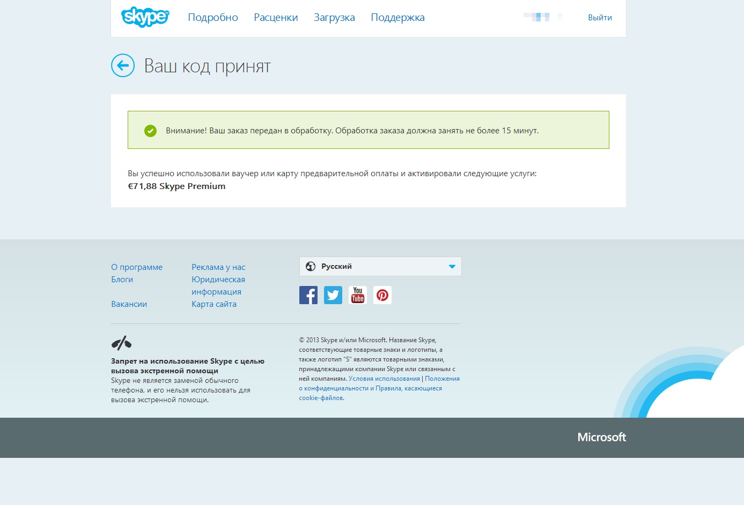Screen dimensions: 744x505
Task: Open the Подробно menu item
Action: pos(212,17)
